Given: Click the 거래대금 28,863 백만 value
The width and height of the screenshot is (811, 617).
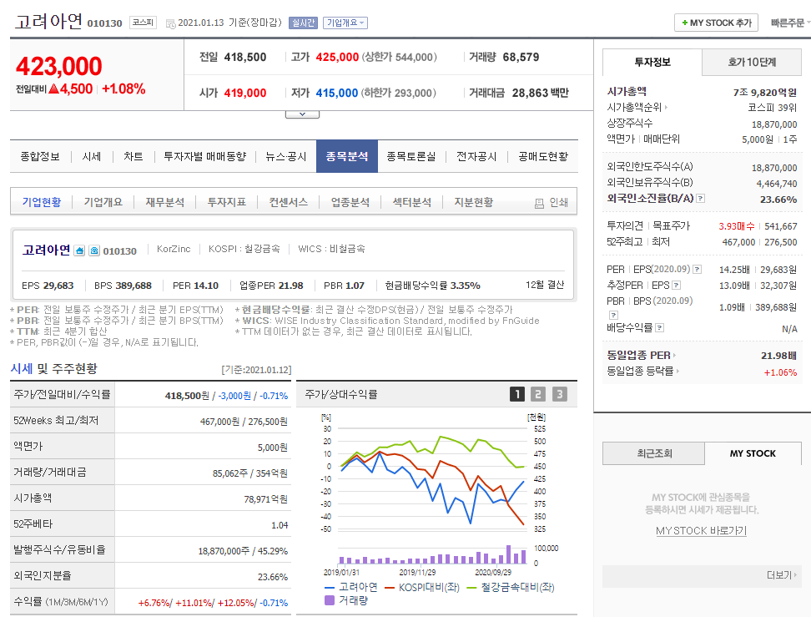Looking at the screenshot, I should [541, 93].
